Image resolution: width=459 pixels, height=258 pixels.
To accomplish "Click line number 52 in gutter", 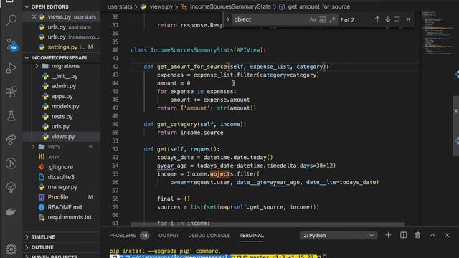I will click(x=115, y=149).
